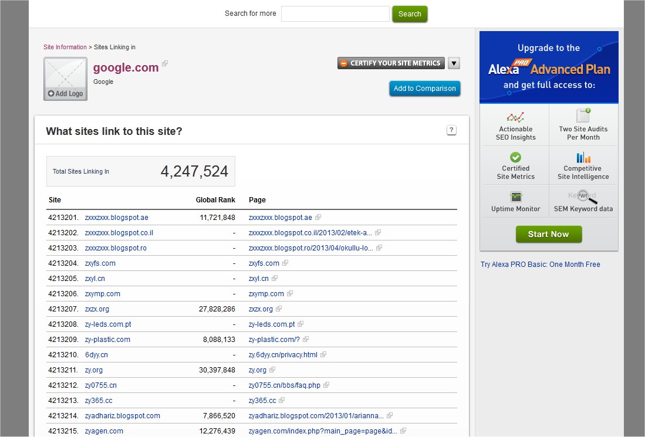This screenshot has height=437, width=645.
Task: Click external link icon next to zy.org page
Action: coord(272,370)
